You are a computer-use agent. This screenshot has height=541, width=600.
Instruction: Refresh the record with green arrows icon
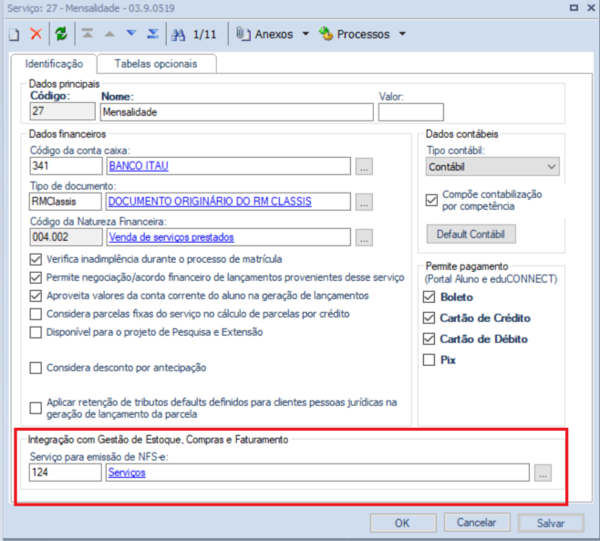coord(61,34)
